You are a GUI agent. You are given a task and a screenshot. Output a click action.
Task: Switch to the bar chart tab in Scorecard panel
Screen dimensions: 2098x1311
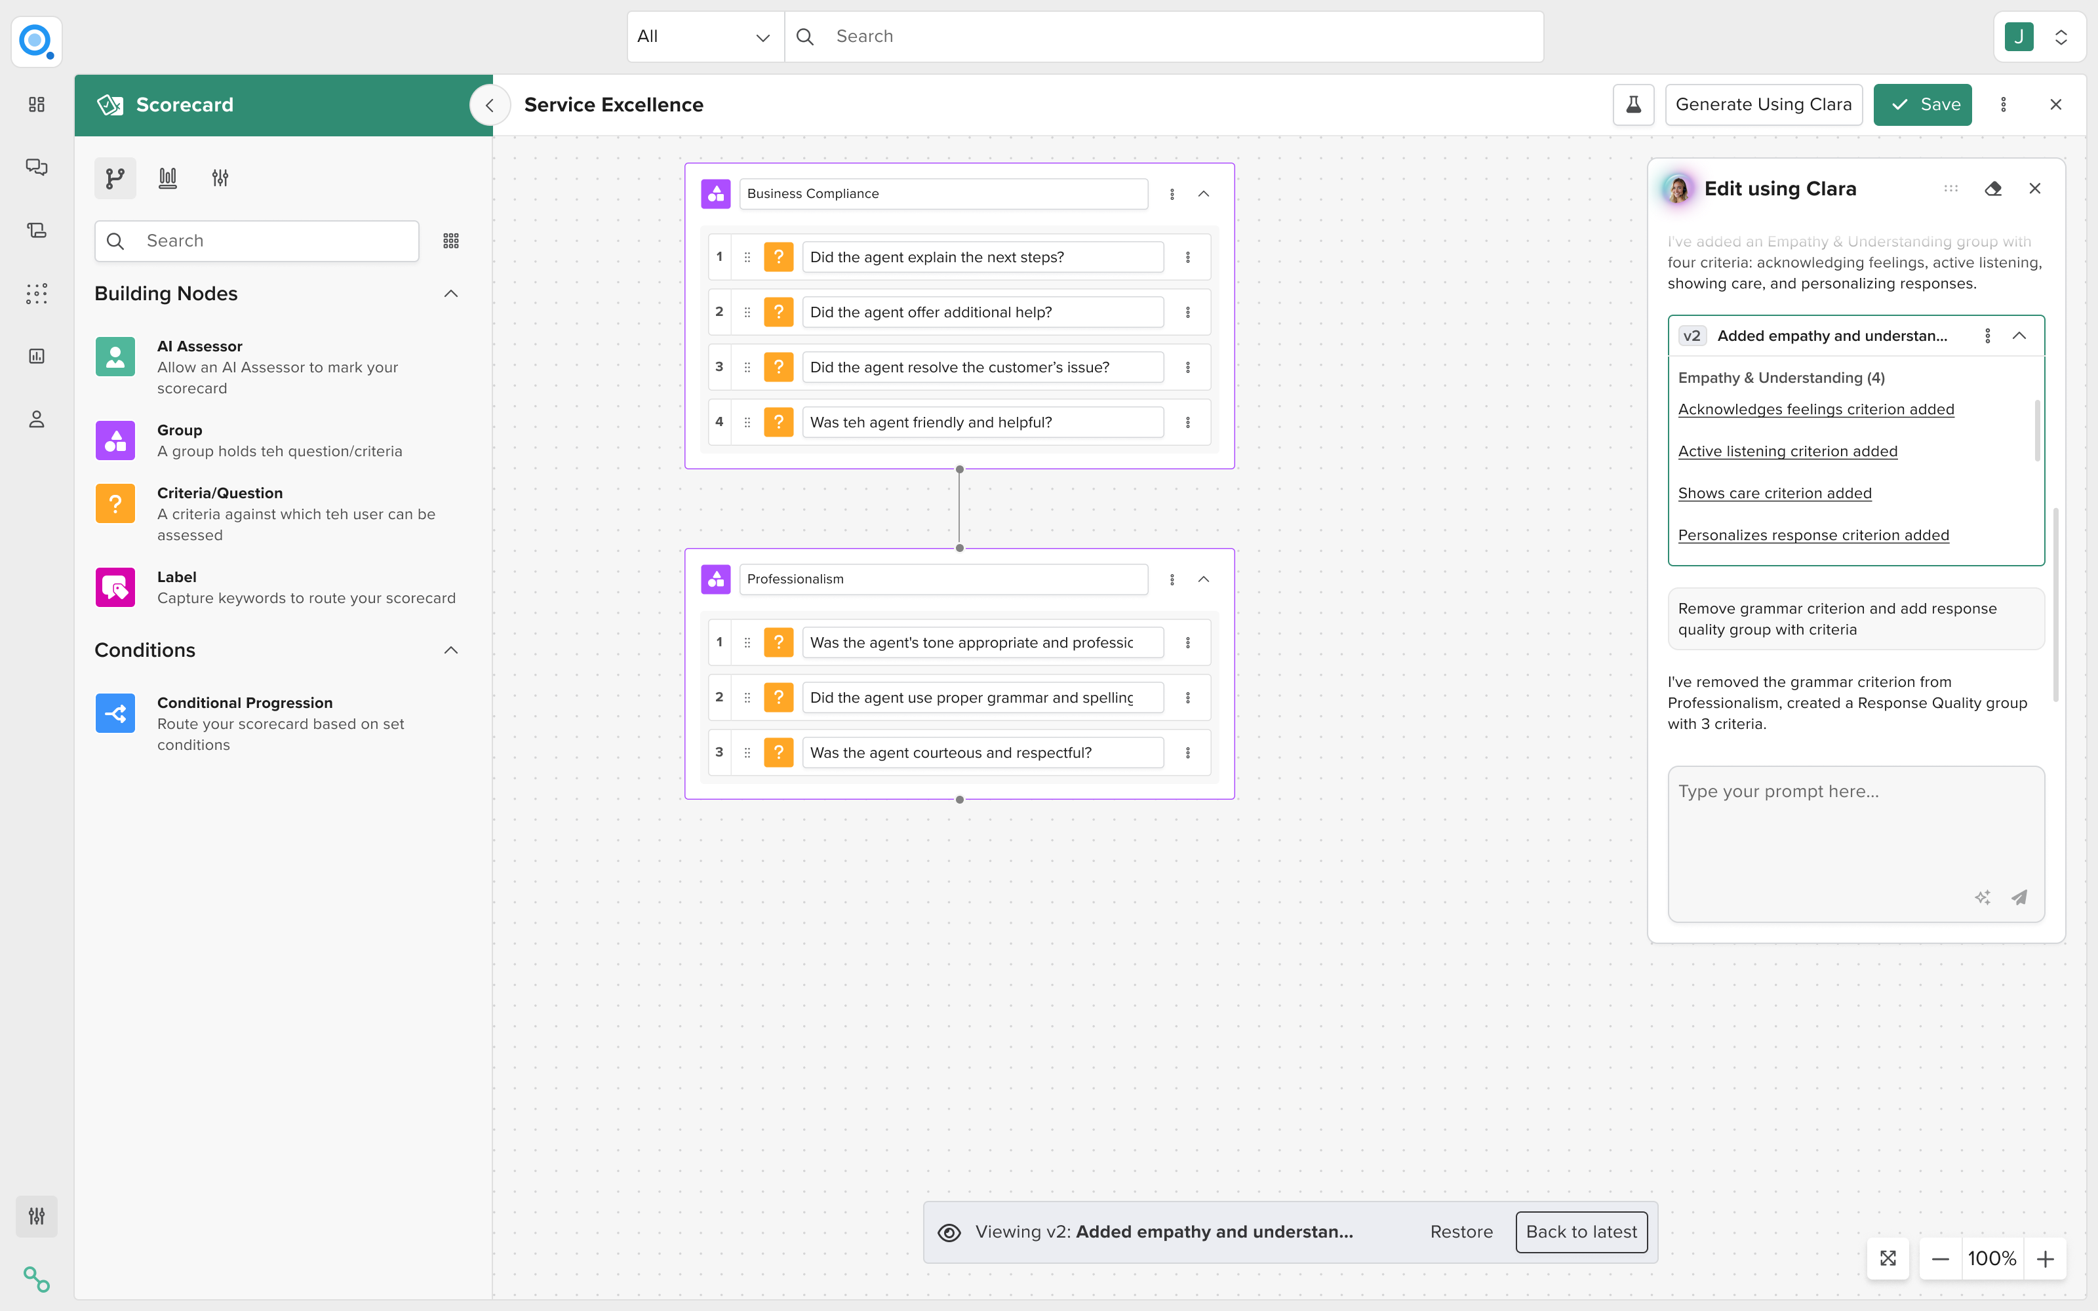tap(168, 178)
